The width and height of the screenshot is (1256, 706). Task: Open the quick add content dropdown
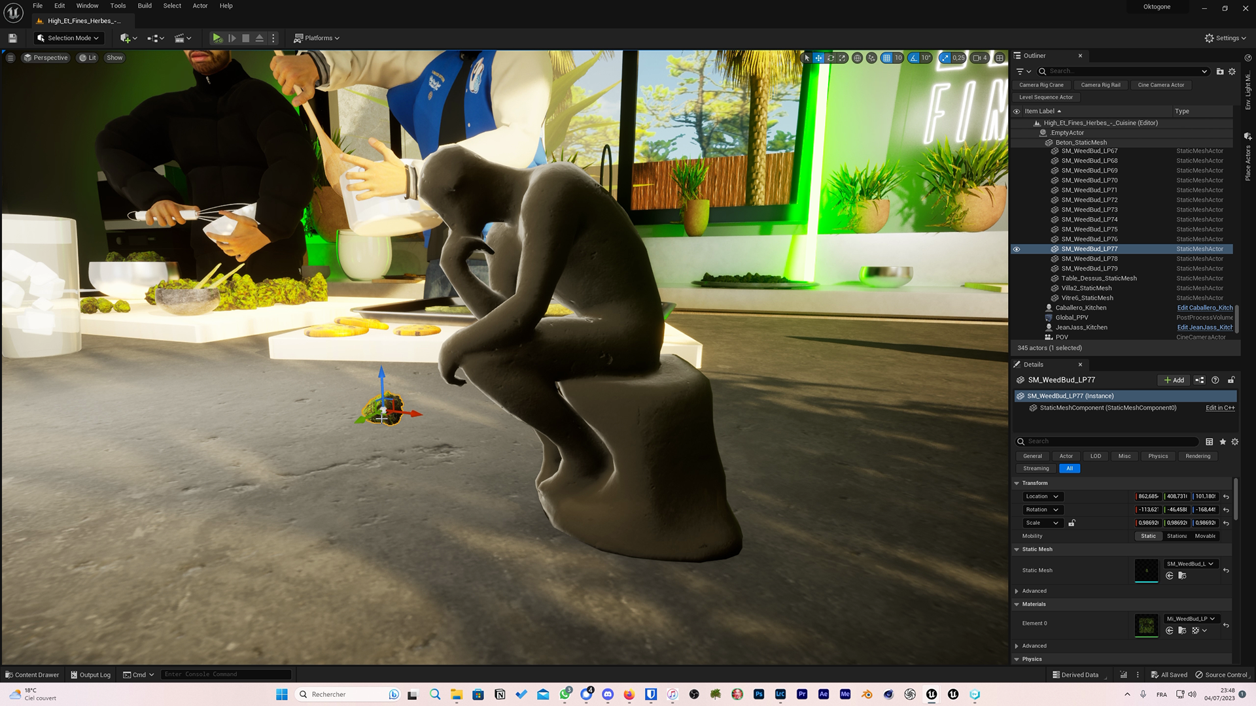coord(128,38)
